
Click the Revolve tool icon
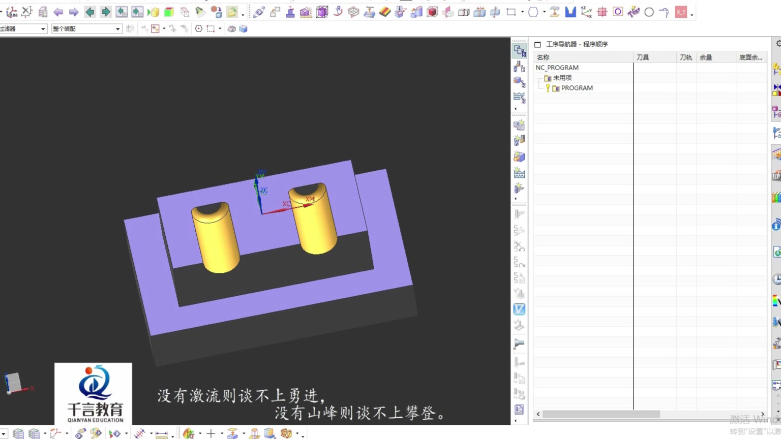click(x=338, y=12)
